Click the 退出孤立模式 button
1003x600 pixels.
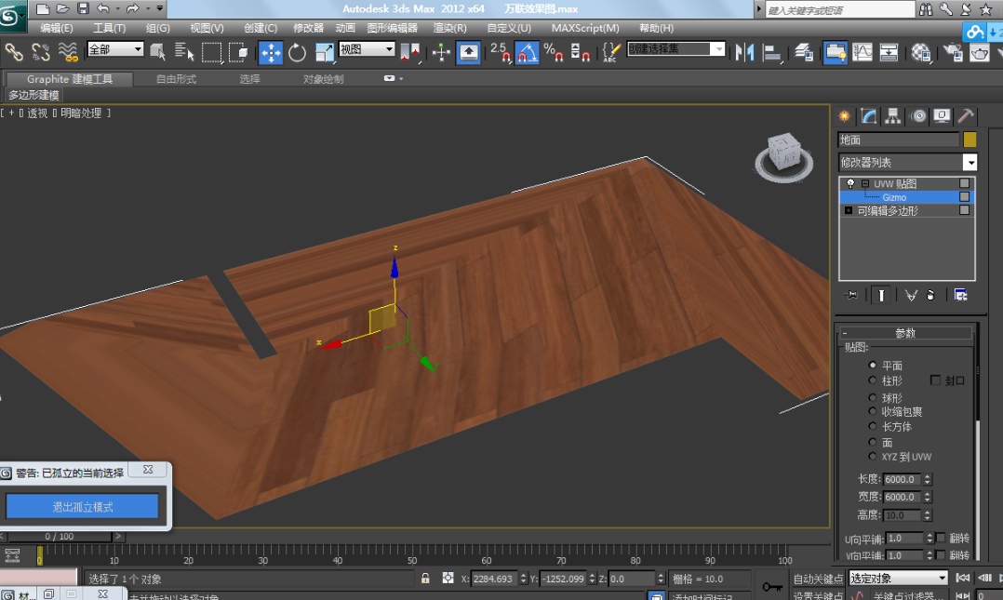tap(83, 506)
